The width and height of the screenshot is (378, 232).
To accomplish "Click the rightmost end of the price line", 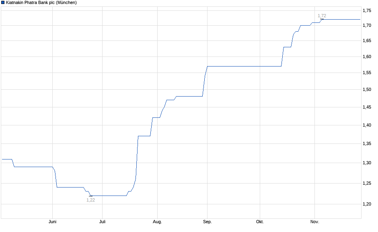I will [359, 19].
